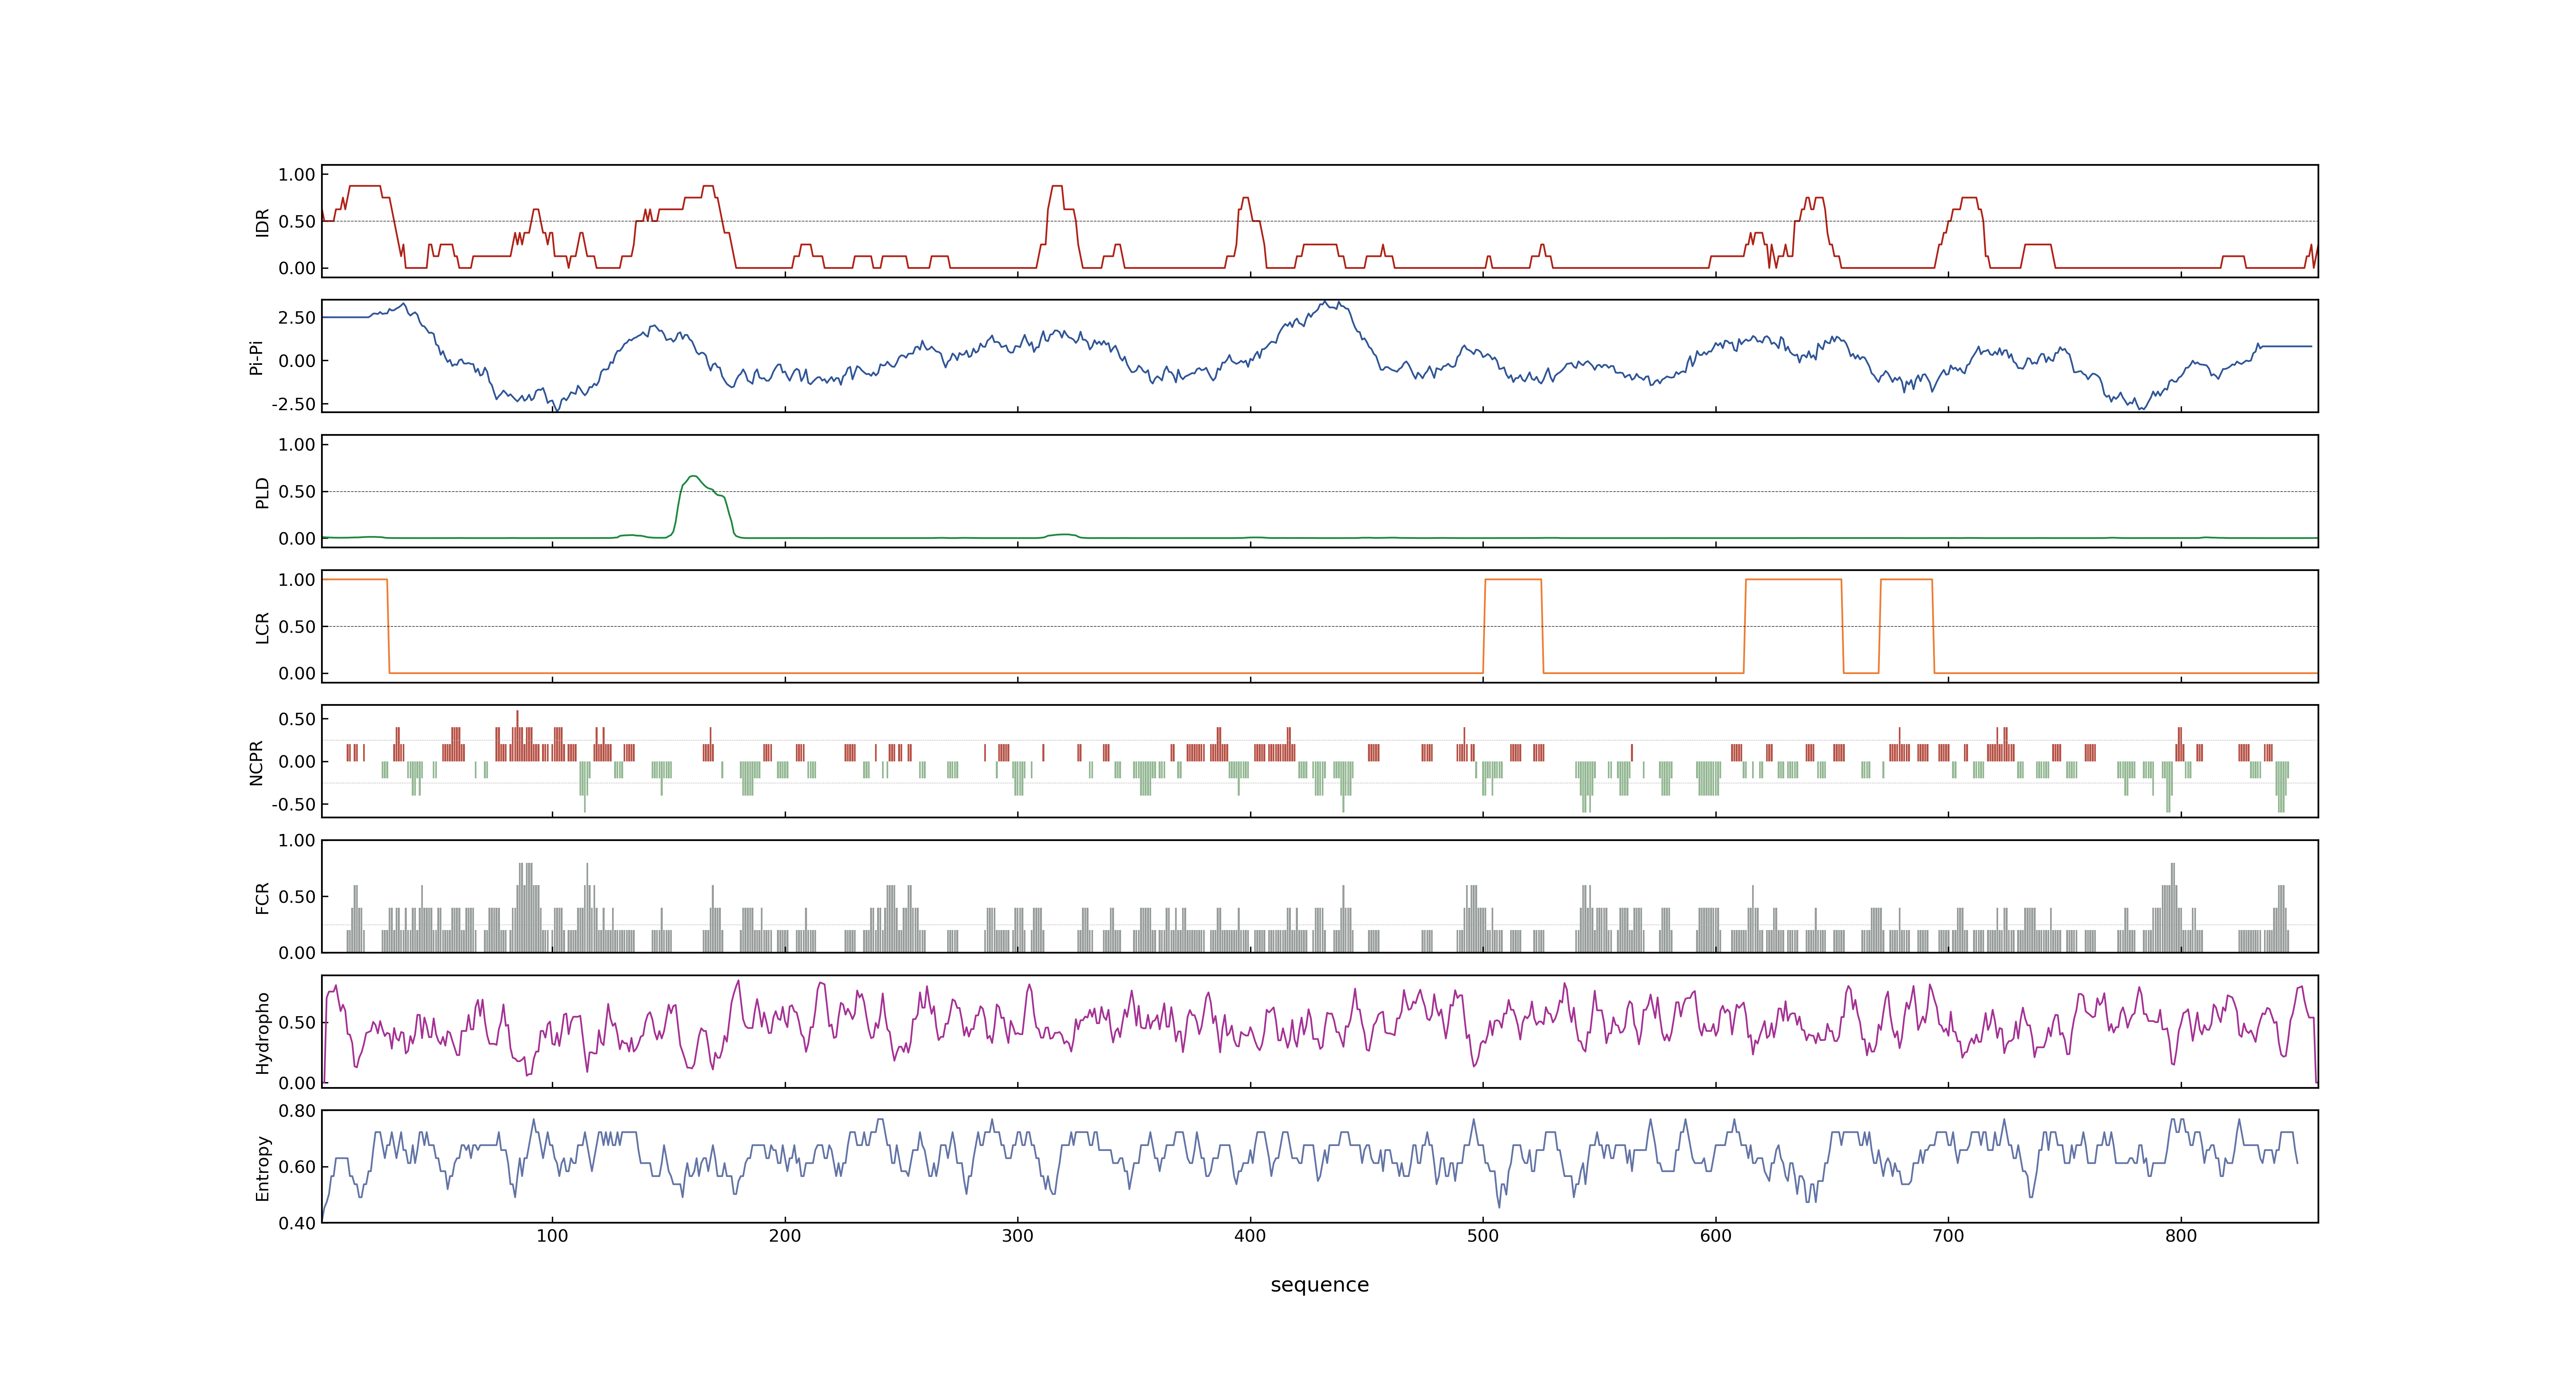The height and width of the screenshot is (1374, 2576).
Task: Click the green PLD curve peak
Action: click(693, 476)
